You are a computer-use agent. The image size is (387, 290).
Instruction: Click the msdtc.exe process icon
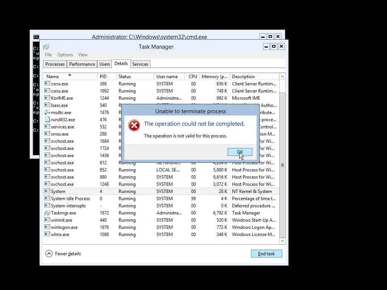tap(47, 112)
